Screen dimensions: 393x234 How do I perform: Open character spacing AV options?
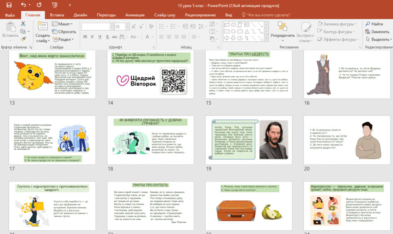pyautogui.click(x=123, y=37)
